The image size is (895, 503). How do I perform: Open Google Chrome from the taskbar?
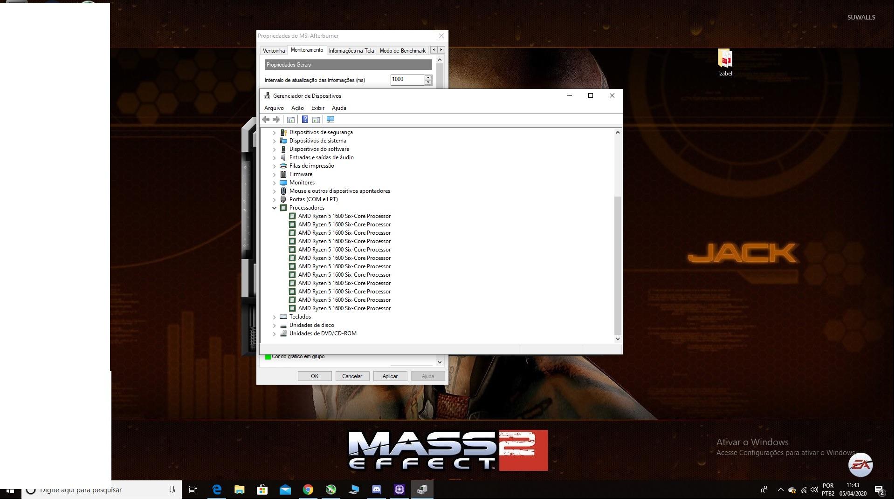click(308, 489)
